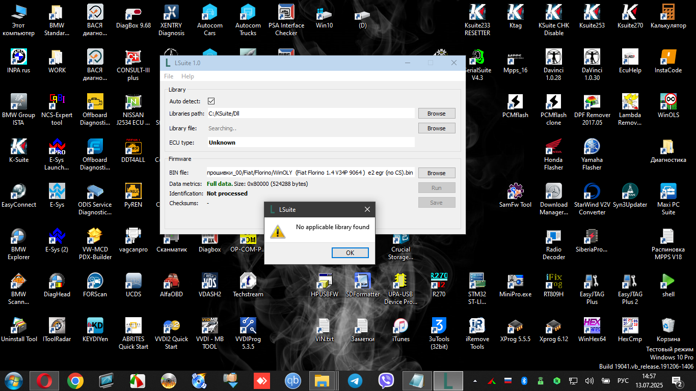Open the KSuite CHK Disable icon
The height and width of the screenshot is (391, 696).
[554, 20]
